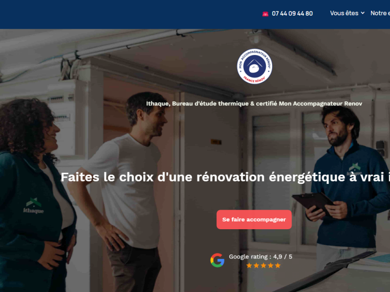This screenshot has height=292, width=390.
Task: Click the Mon Accompagnateur Rénov' round badge
Action: 254,66
